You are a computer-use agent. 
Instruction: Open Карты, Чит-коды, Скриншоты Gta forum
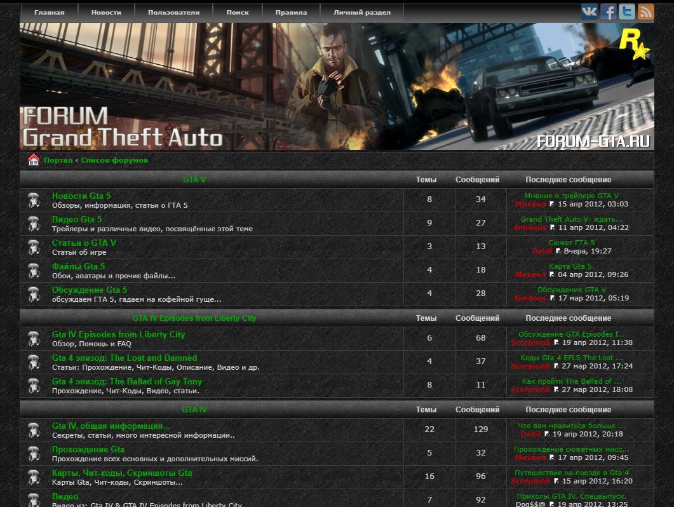[x=122, y=473]
